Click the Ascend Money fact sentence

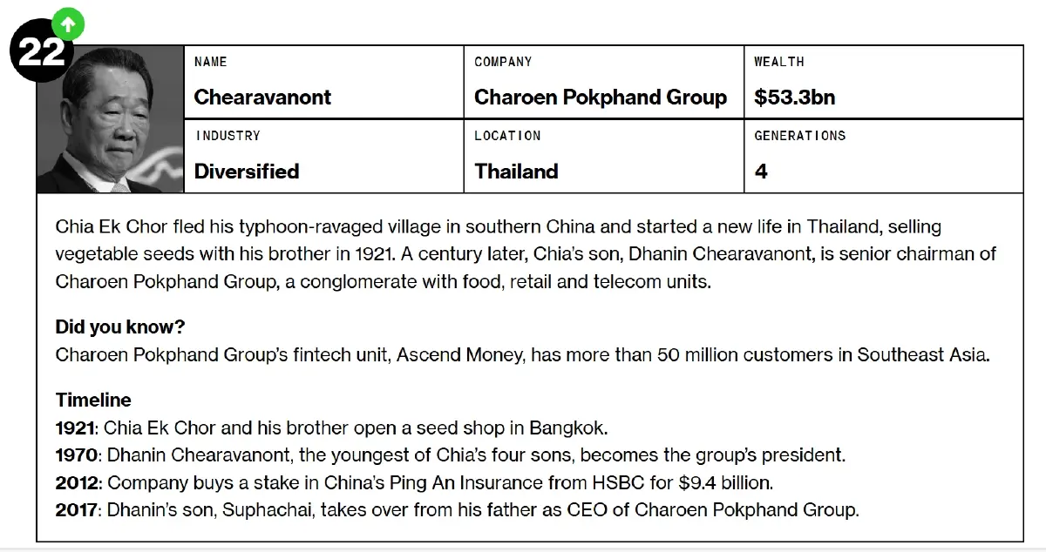pyautogui.click(x=523, y=355)
